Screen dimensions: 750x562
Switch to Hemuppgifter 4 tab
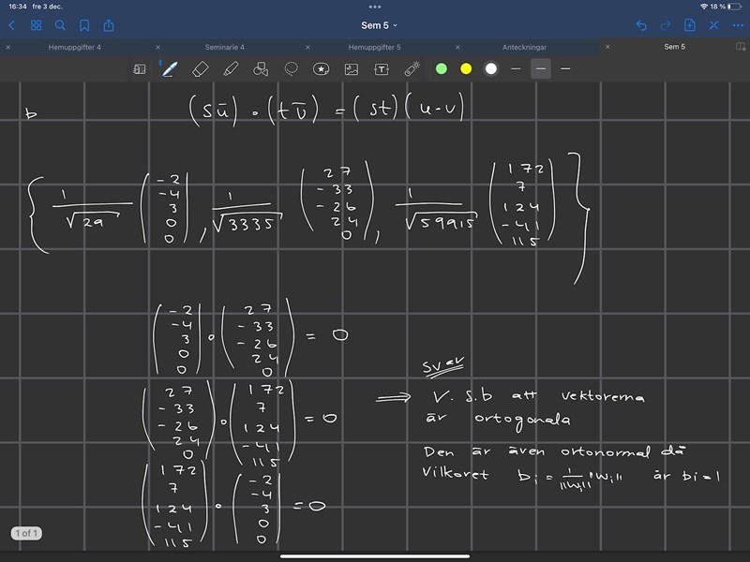click(x=75, y=47)
